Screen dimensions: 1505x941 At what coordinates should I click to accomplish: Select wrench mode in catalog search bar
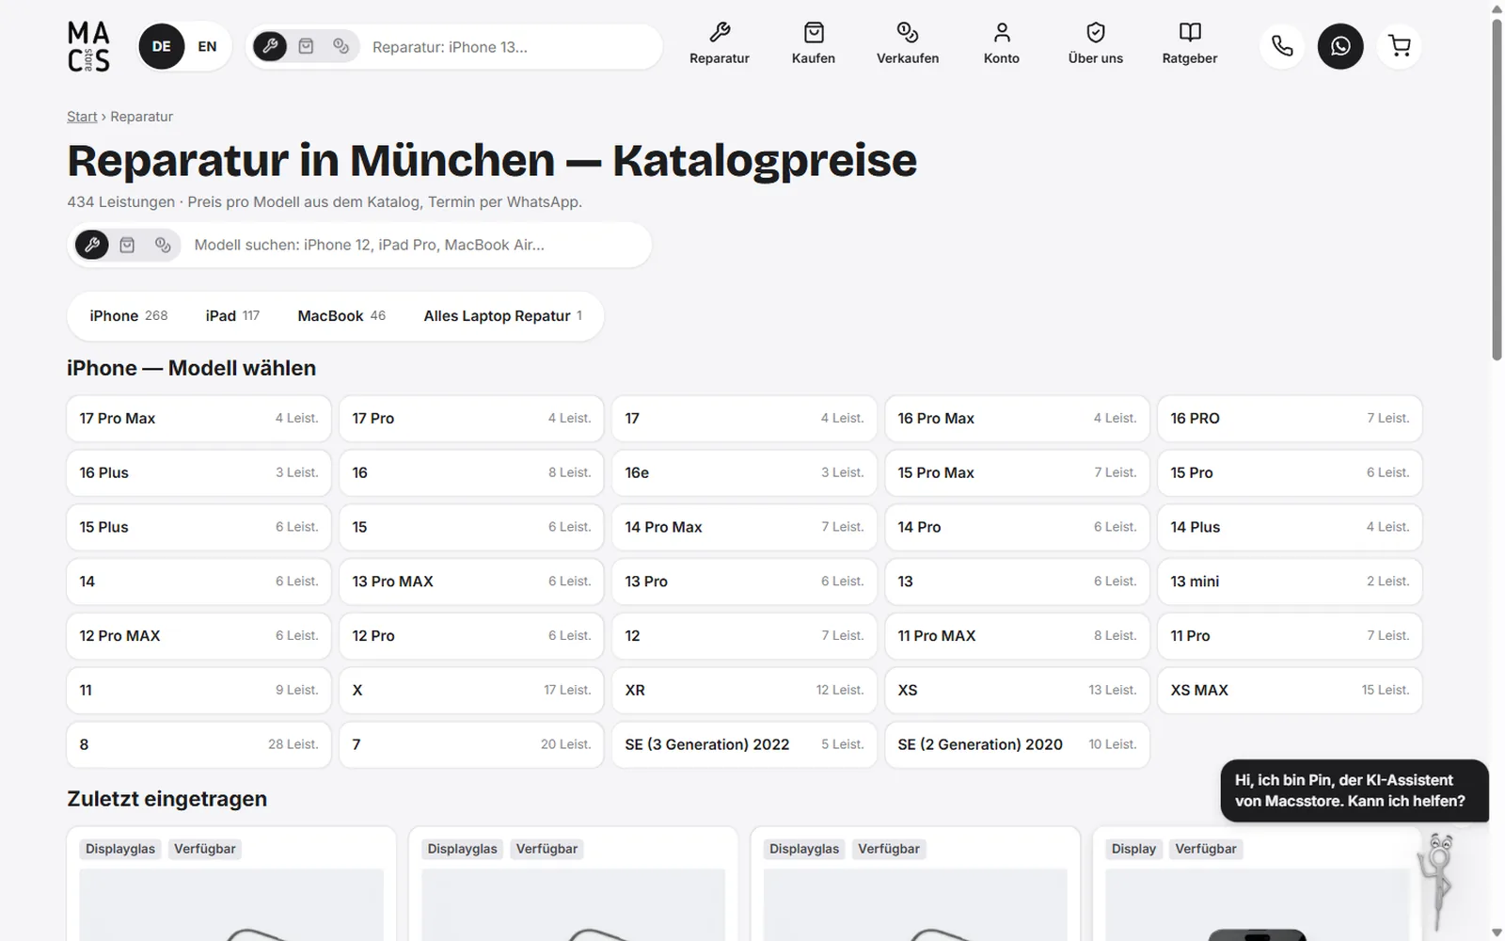[92, 245]
